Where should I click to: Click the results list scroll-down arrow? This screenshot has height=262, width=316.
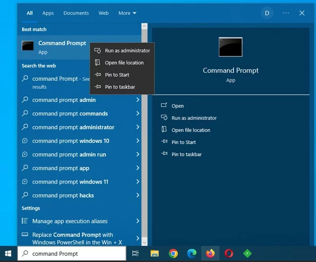(x=145, y=243)
